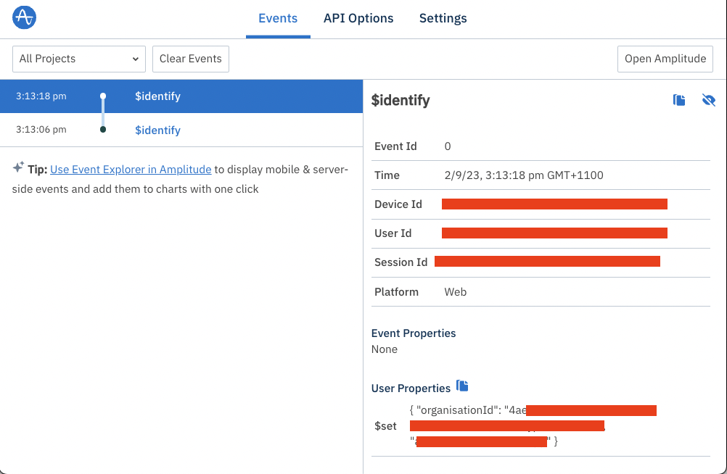Copy User Properties to clipboard
The height and width of the screenshot is (474, 727).
click(x=462, y=386)
